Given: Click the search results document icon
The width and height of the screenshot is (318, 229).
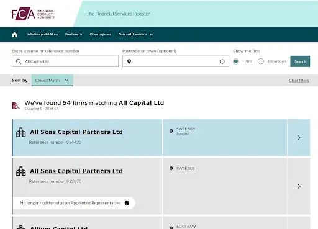Looking at the screenshot, I should [x=16, y=106].
